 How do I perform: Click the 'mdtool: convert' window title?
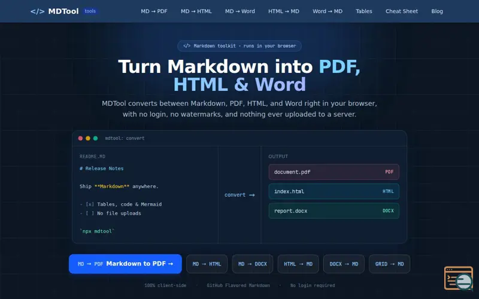click(125, 138)
